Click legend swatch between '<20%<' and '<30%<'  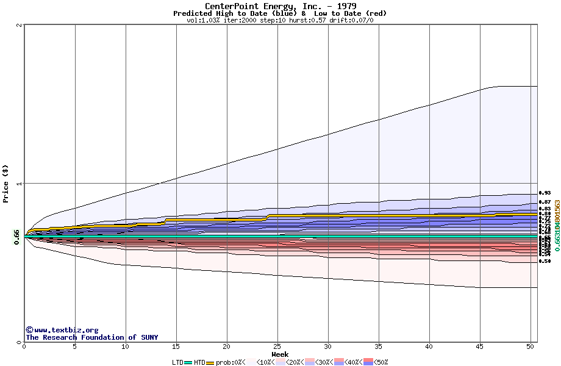coord(310,362)
